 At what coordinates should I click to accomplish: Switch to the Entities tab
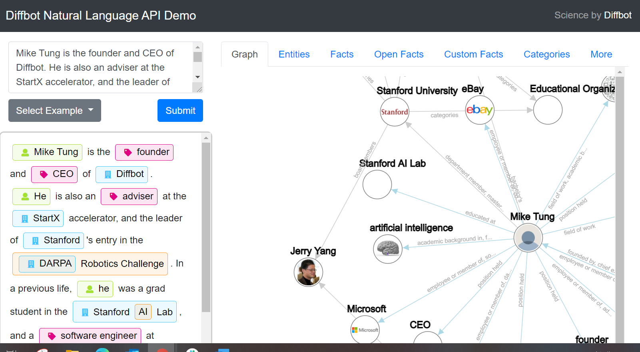294,54
